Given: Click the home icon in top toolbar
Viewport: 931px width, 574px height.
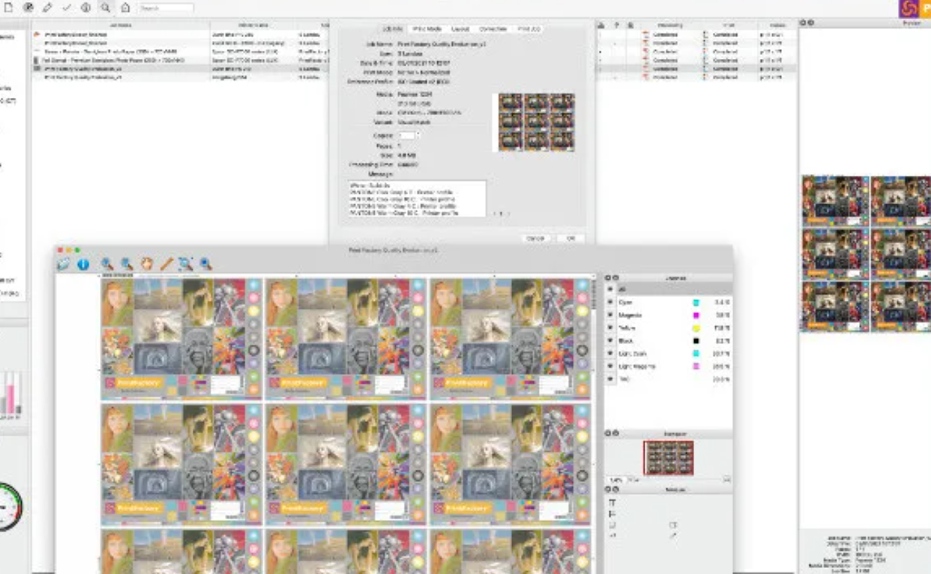Looking at the screenshot, I should point(125,7).
